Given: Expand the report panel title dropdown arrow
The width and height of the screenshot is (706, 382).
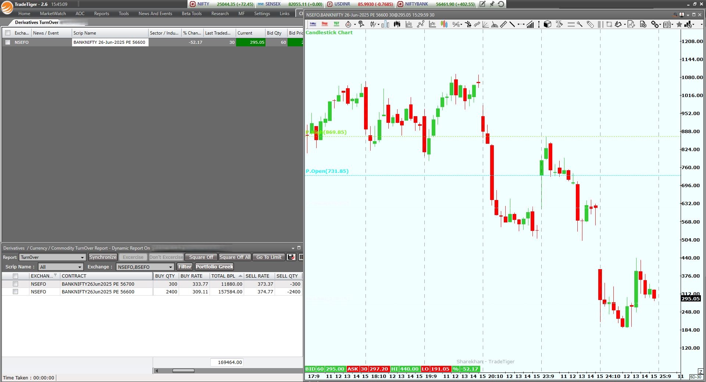Looking at the screenshot, I should pyautogui.click(x=293, y=248).
